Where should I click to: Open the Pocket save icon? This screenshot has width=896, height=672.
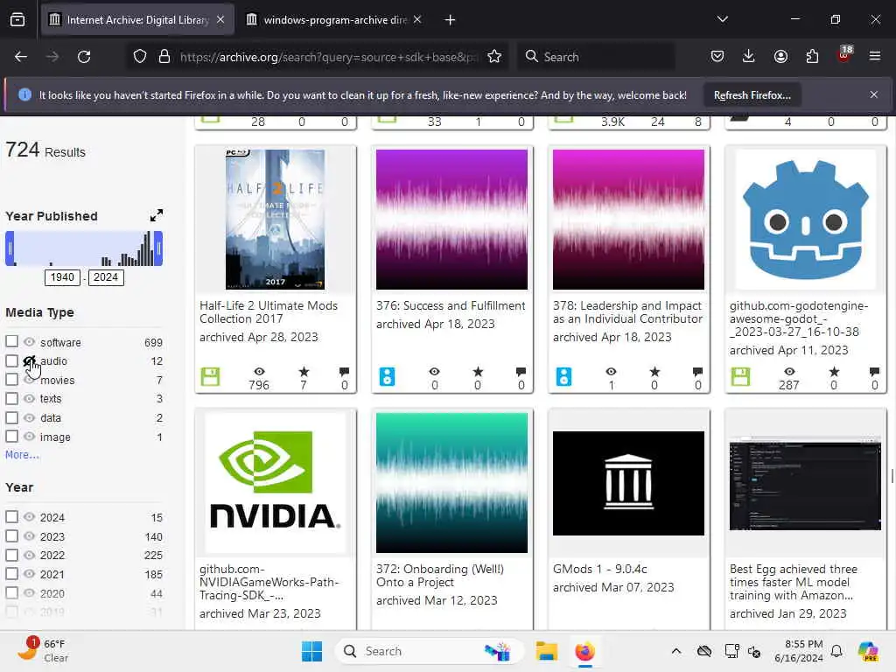click(717, 56)
